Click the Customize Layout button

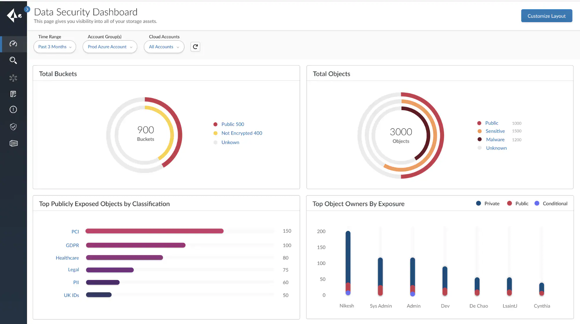pos(546,16)
